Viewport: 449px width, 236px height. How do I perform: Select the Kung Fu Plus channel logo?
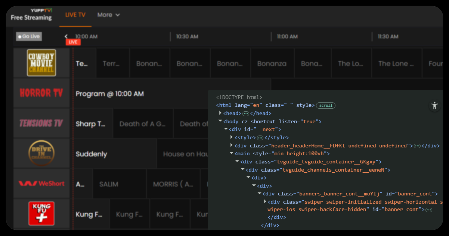41,213
